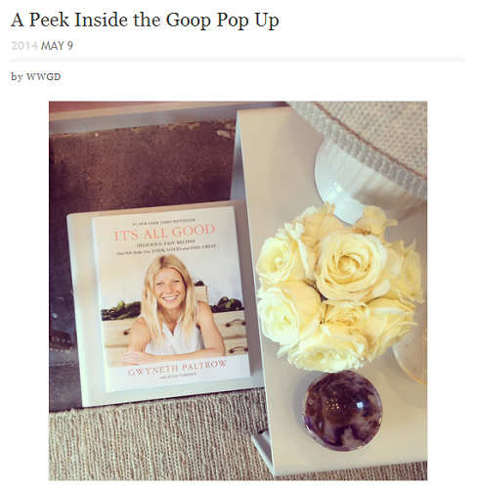The height and width of the screenshot is (489, 477).
Task: Open the WWGD author link
Action: [x=43, y=77]
